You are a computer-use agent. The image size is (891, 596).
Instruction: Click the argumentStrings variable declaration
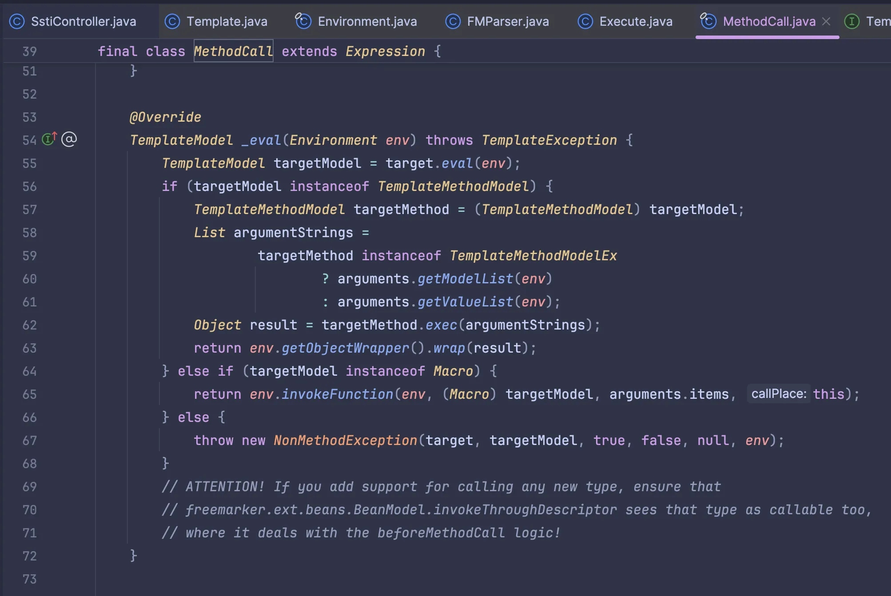click(x=293, y=233)
